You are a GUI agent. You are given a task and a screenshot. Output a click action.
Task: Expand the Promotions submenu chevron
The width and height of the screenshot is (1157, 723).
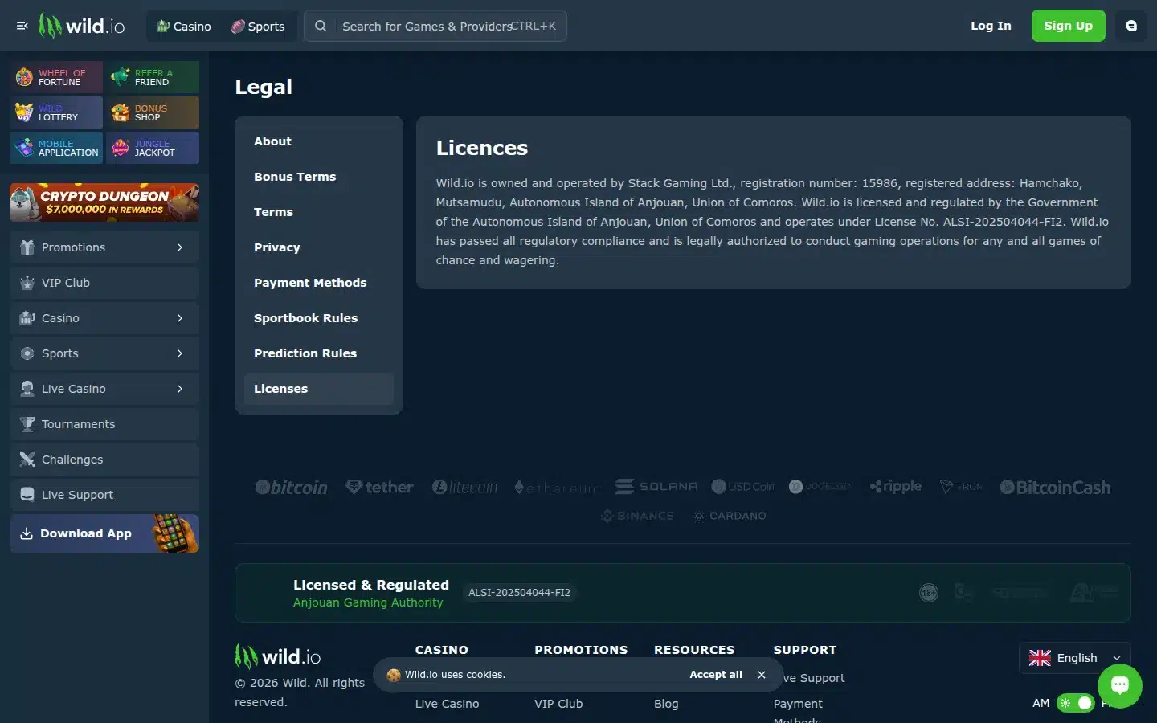coord(180,247)
